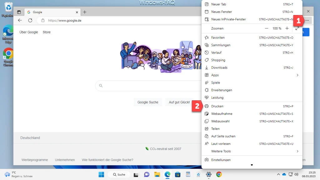
Task: Click the Google Suche button
Action: point(148,102)
